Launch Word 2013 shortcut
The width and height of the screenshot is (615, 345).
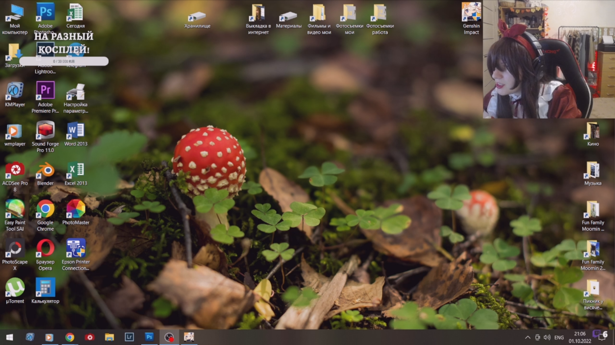[x=75, y=134]
